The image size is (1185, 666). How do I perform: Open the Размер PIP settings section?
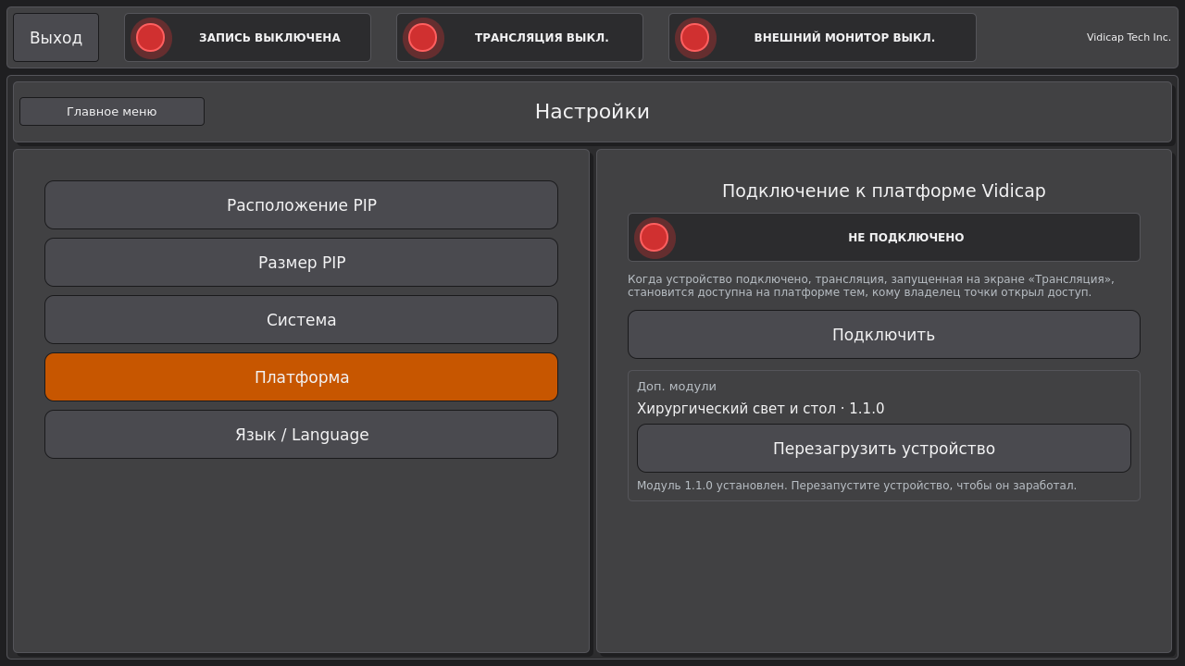[x=302, y=263]
